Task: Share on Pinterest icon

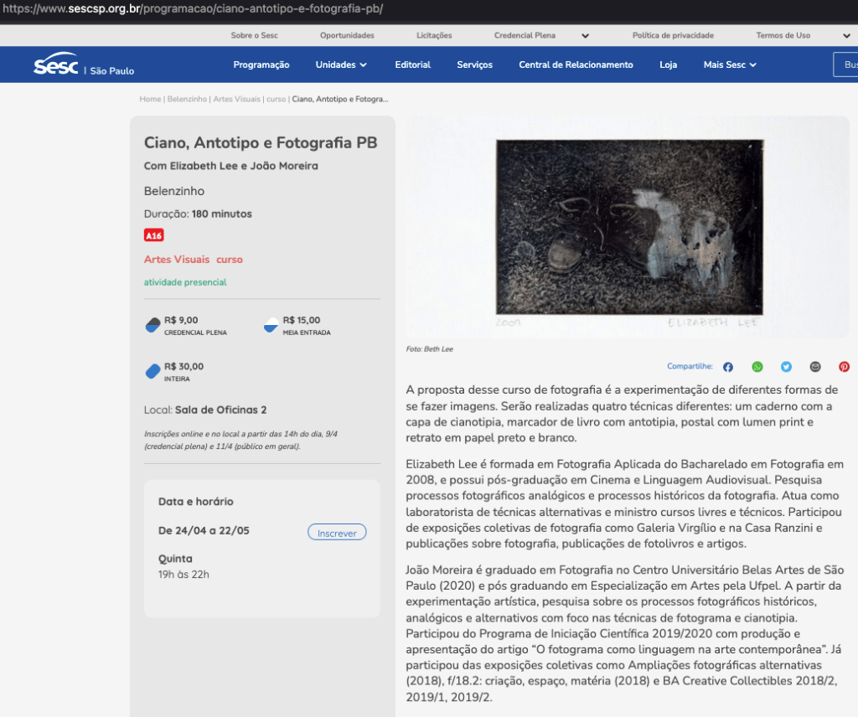Action: click(844, 367)
